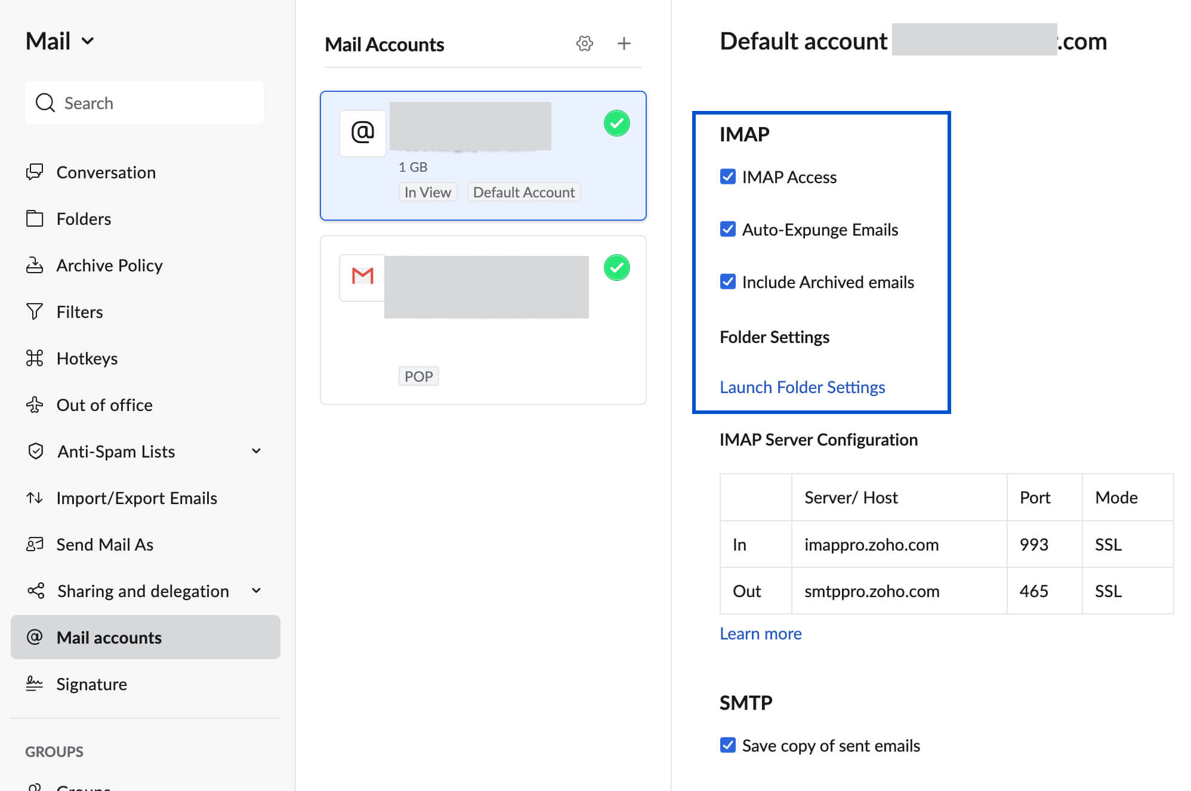Select the Folders sidebar icon
This screenshot has width=1191, height=791.
pos(35,218)
